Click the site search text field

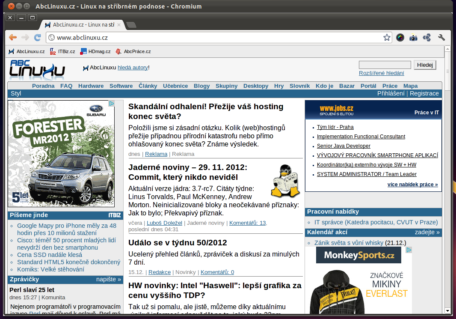pyautogui.click(x=385, y=65)
